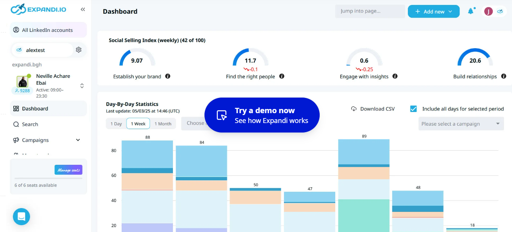Viewport: 512px width, 232px height.
Task: Collapse the sidebar with double-chevron icon
Action: pos(83,9)
